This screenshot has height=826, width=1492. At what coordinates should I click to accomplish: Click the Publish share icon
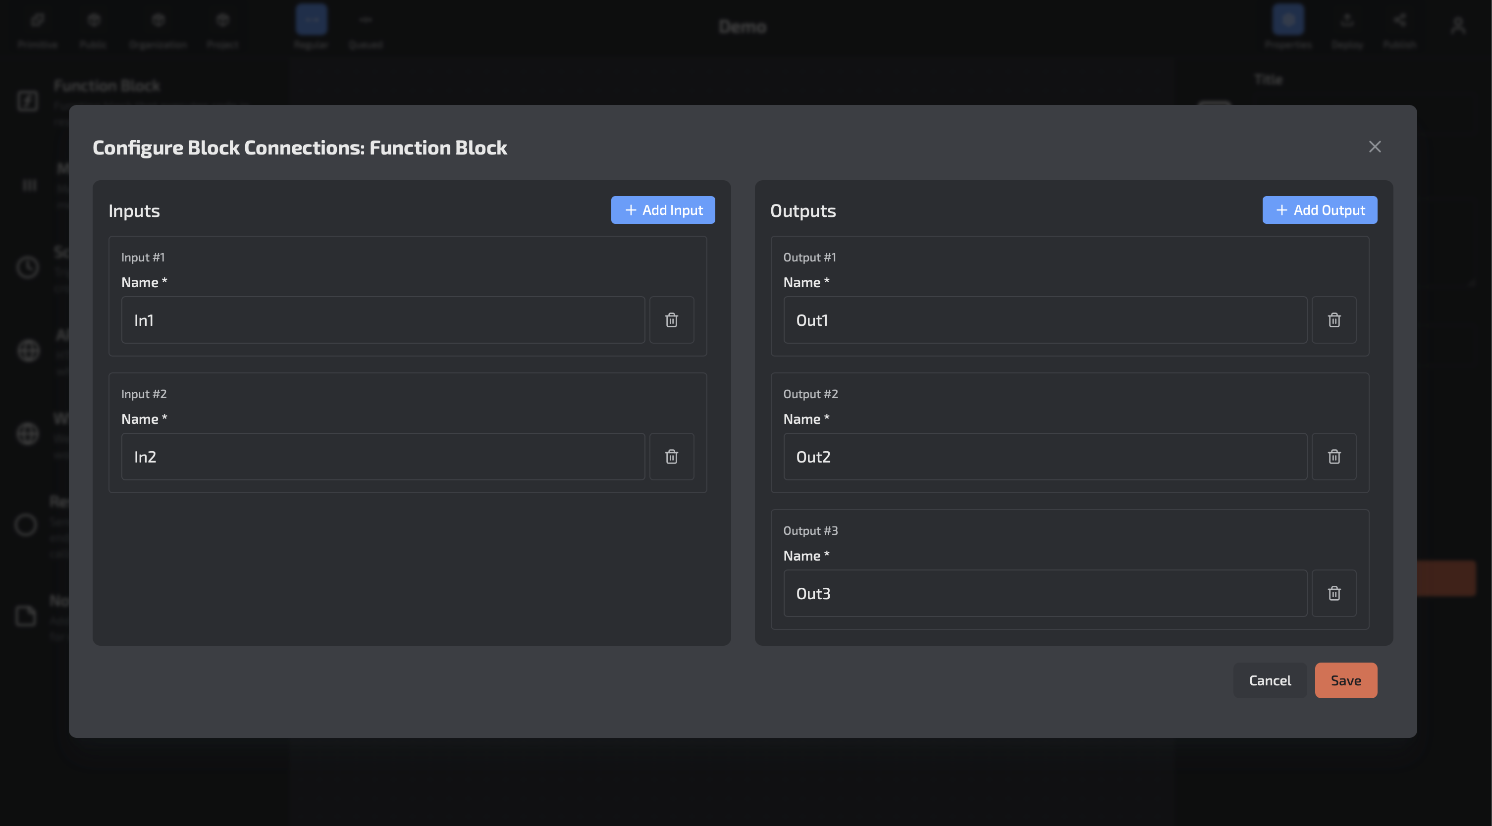tap(1400, 20)
